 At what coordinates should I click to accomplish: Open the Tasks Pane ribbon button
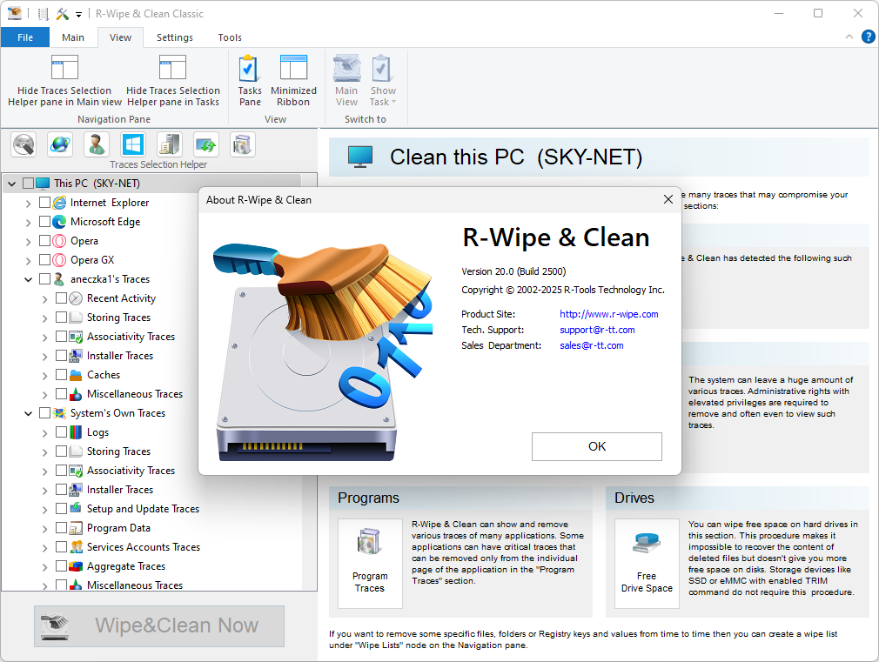[x=250, y=80]
